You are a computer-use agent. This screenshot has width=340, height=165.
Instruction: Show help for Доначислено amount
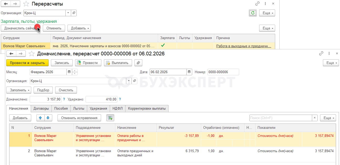pos(64,99)
